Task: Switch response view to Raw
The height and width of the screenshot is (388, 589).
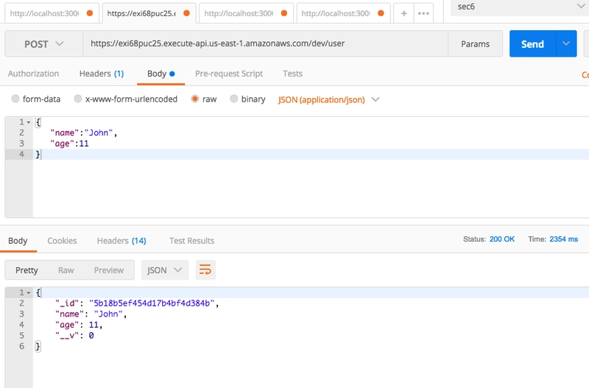Action: click(x=66, y=270)
